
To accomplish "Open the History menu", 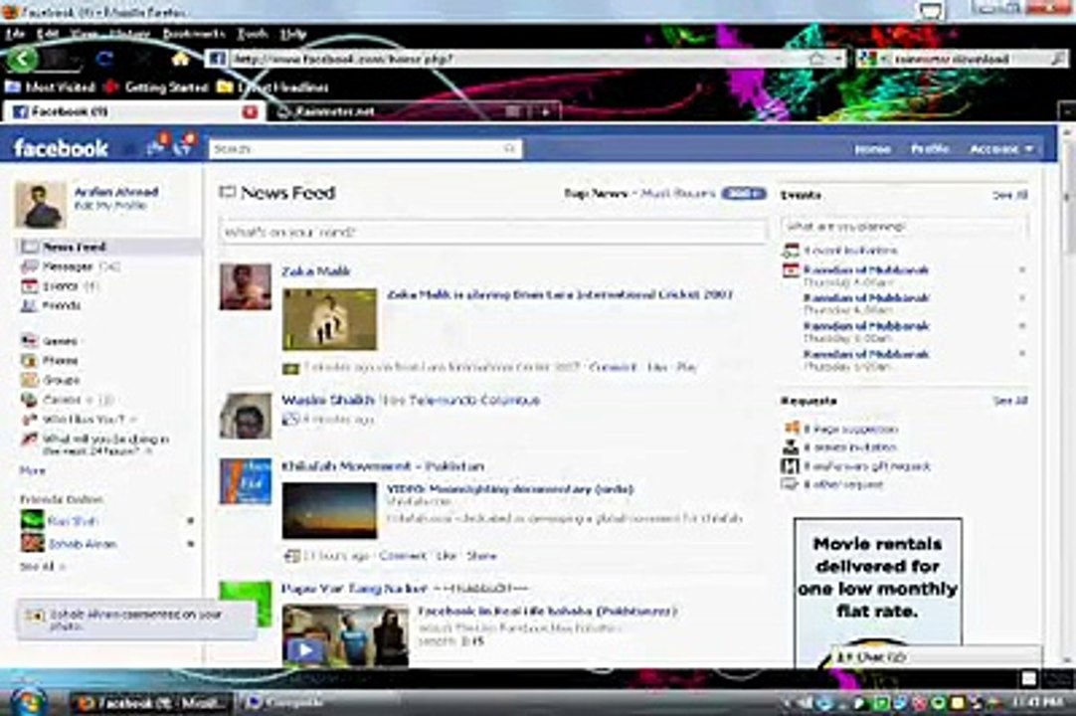I will (129, 34).
